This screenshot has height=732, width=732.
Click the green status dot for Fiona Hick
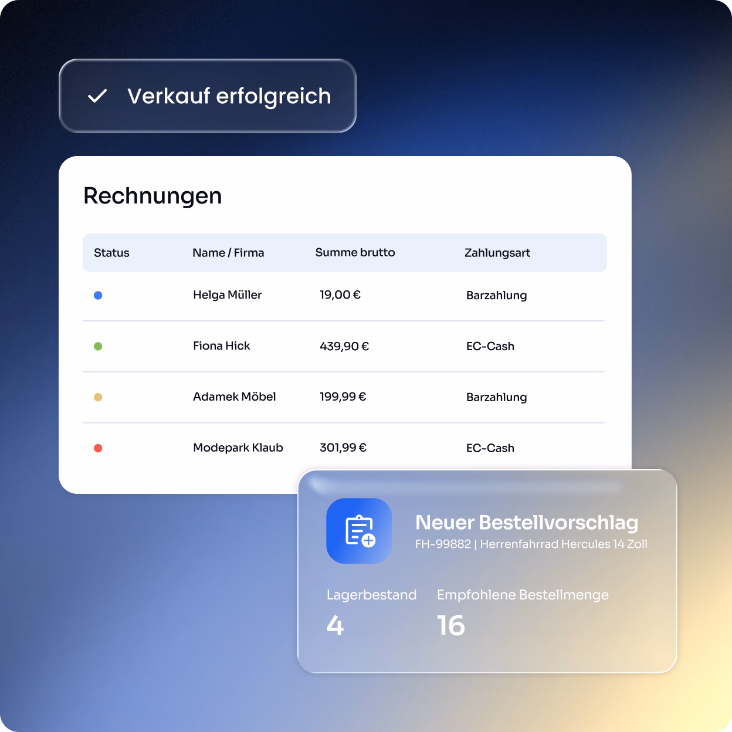tap(98, 346)
